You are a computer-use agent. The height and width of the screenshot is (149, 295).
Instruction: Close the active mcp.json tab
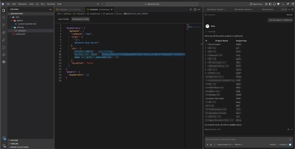tap(112, 10)
